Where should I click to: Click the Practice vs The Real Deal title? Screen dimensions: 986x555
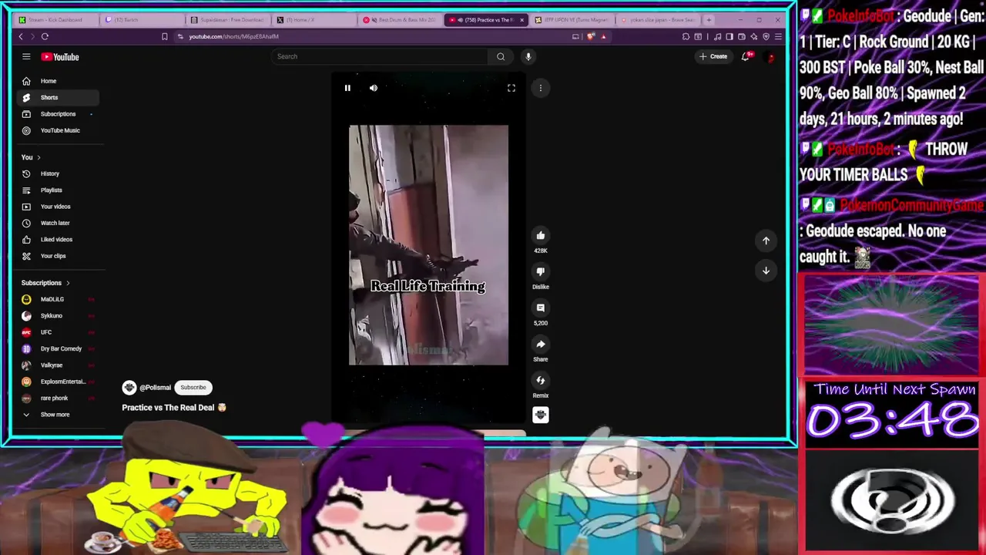click(174, 408)
